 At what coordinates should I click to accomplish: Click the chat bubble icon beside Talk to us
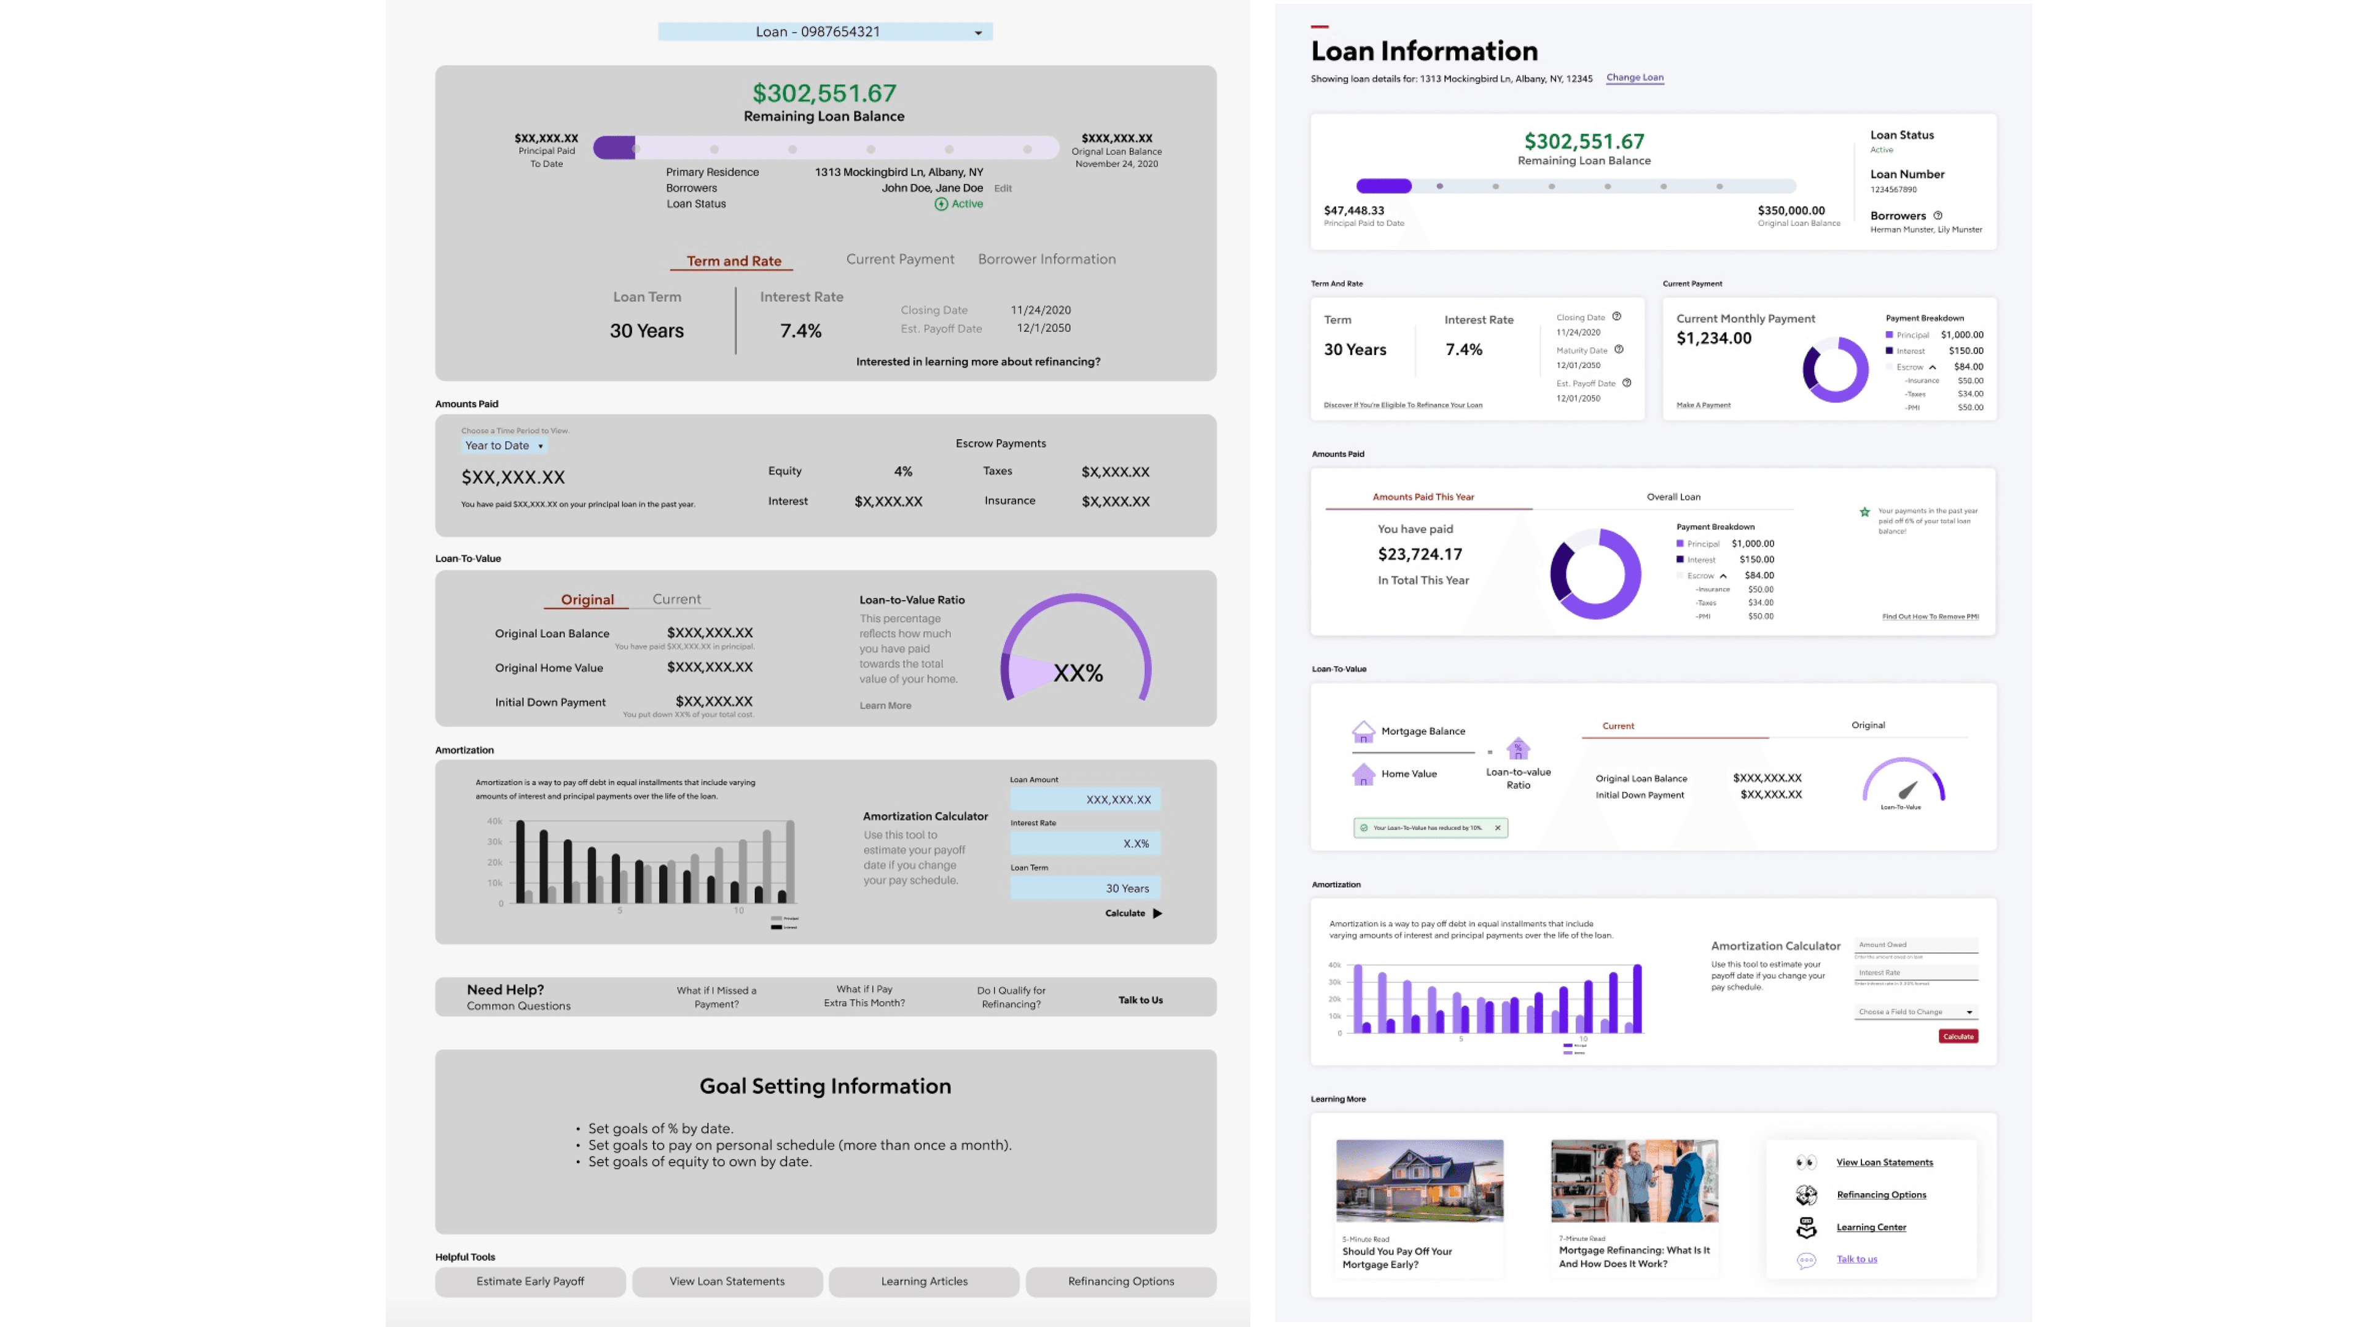pos(1806,1260)
